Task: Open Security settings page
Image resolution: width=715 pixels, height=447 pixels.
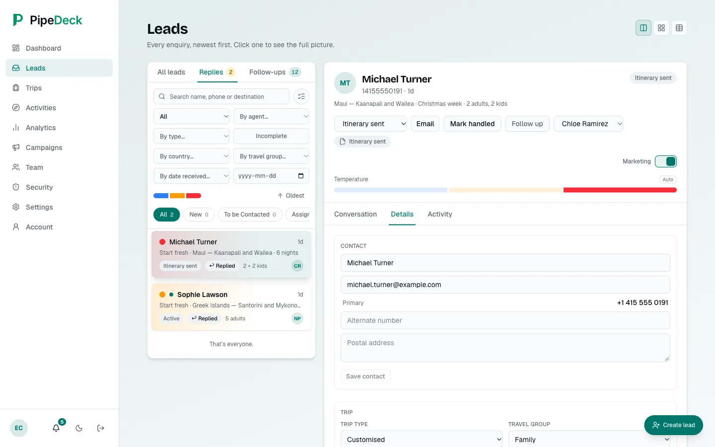Action: (59, 187)
